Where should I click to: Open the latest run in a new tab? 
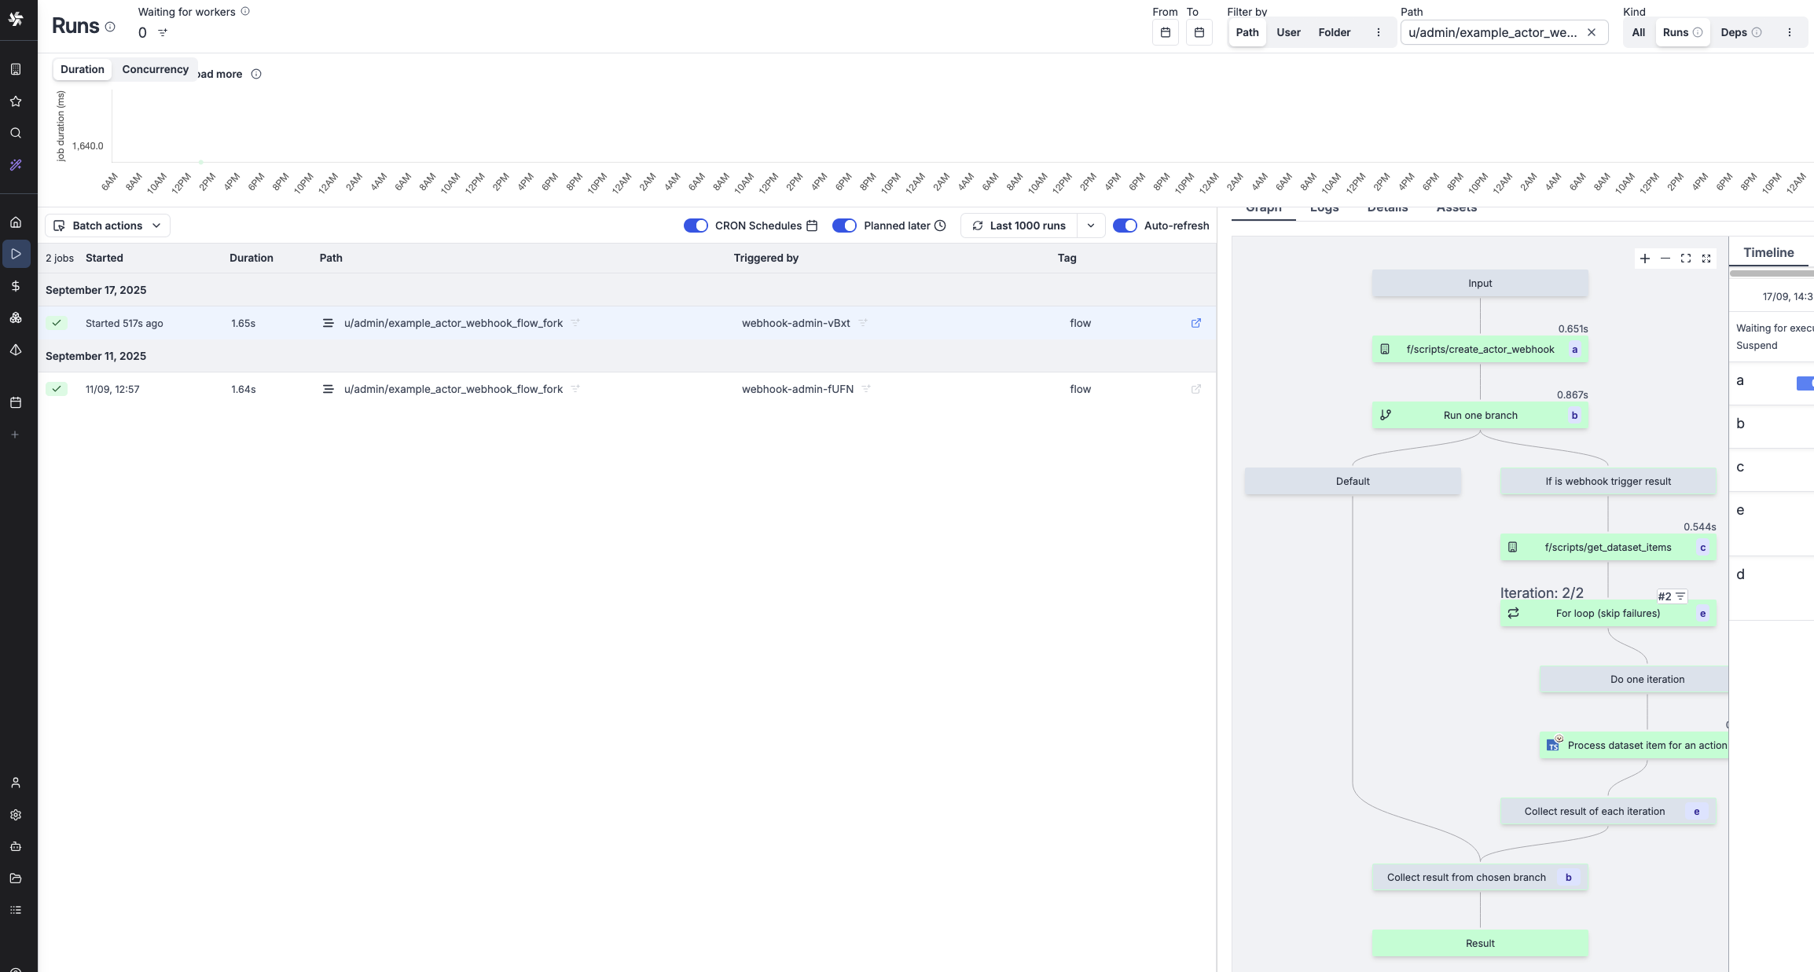(x=1195, y=323)
